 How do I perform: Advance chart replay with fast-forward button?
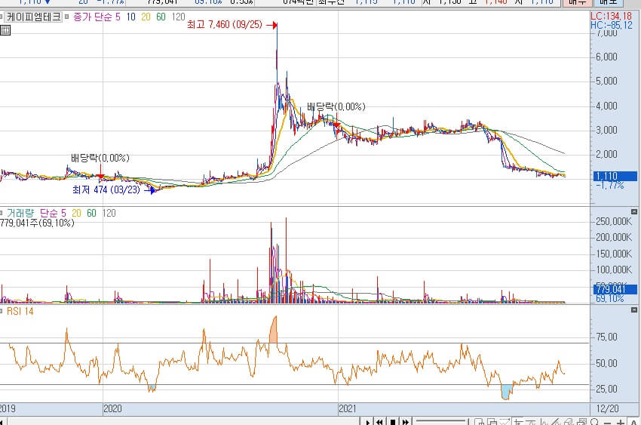[406, 422]
